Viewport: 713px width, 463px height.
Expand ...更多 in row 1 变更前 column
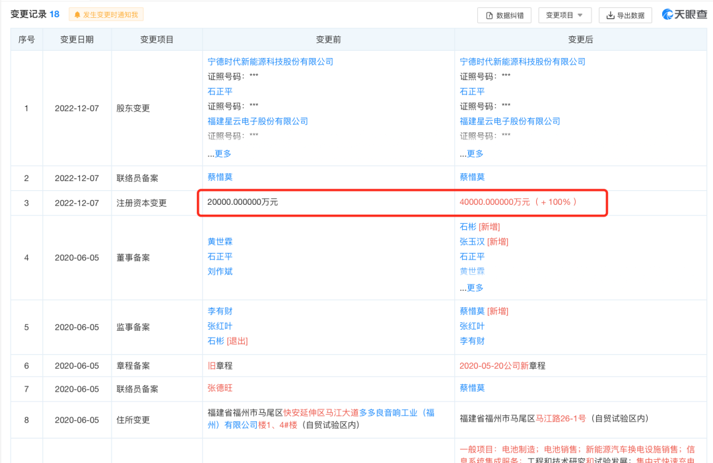219,153
